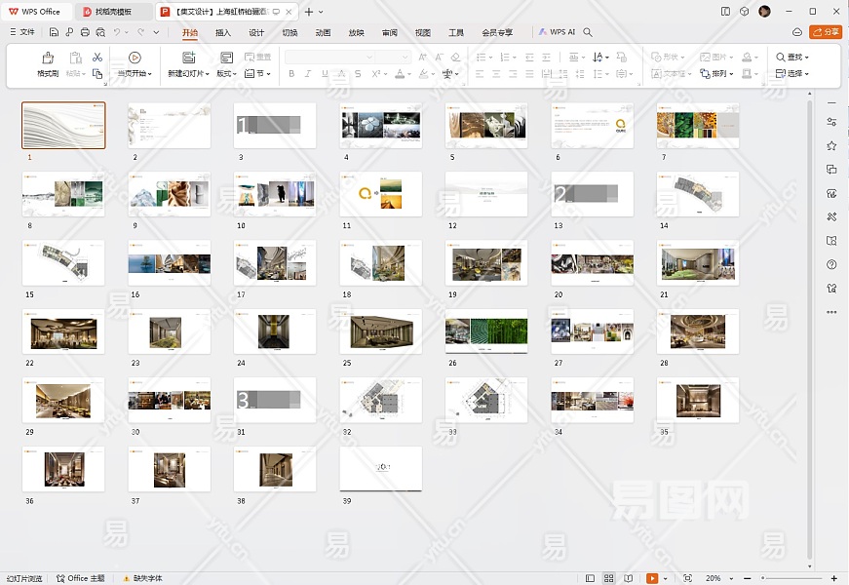Screen dimensions: 849x585
Task: Start slideshow from current slide (当页开始)
Action: pos(135,58)
